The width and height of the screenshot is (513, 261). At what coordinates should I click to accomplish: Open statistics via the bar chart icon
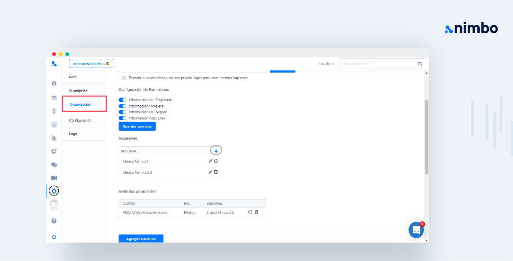tap(54, 138)
